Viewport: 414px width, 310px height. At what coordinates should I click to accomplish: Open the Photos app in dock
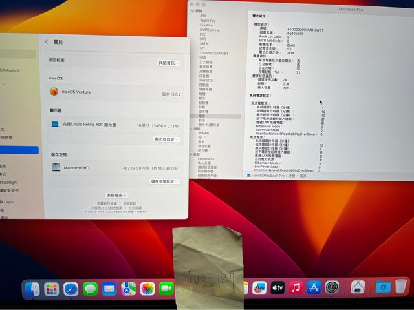pyautogui.click(x=147, y=289)
